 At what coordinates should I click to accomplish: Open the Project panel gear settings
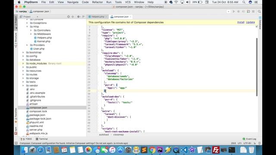pyautogui.click(x=78, y=16)
